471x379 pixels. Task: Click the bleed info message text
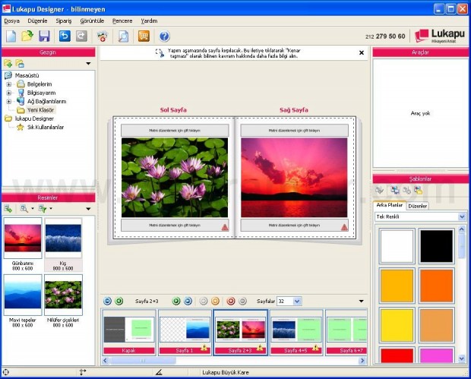coord(234,53)
